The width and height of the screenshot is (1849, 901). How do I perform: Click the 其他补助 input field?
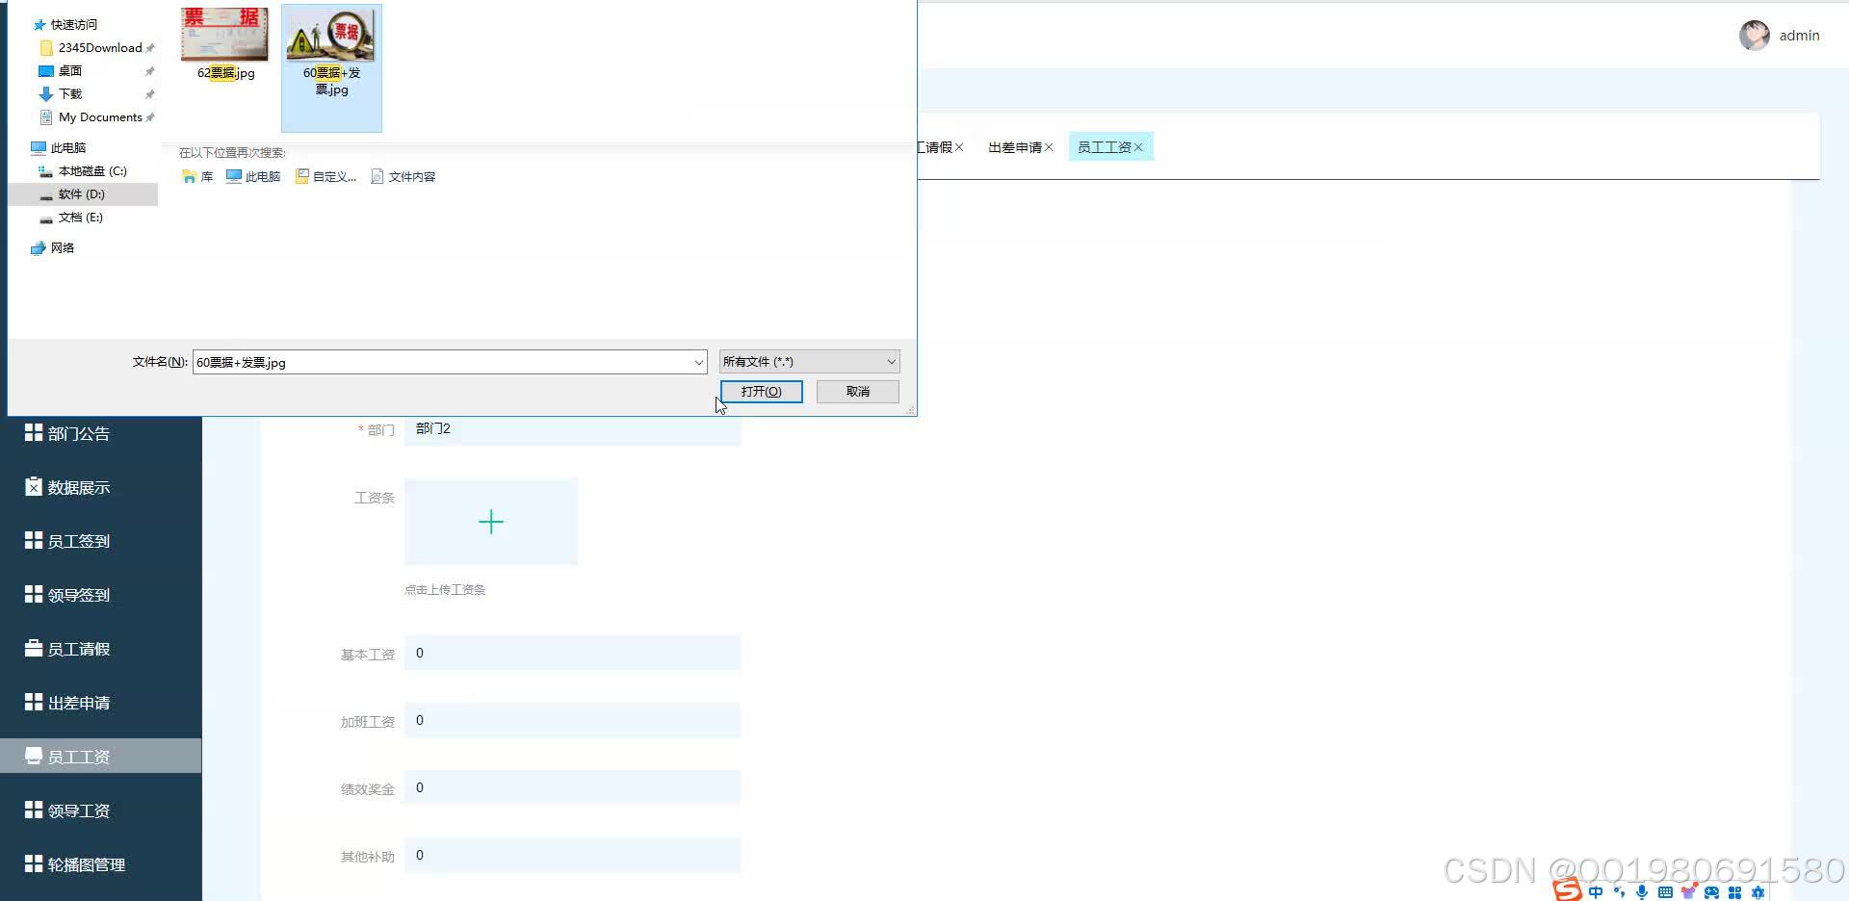point(572,855)
